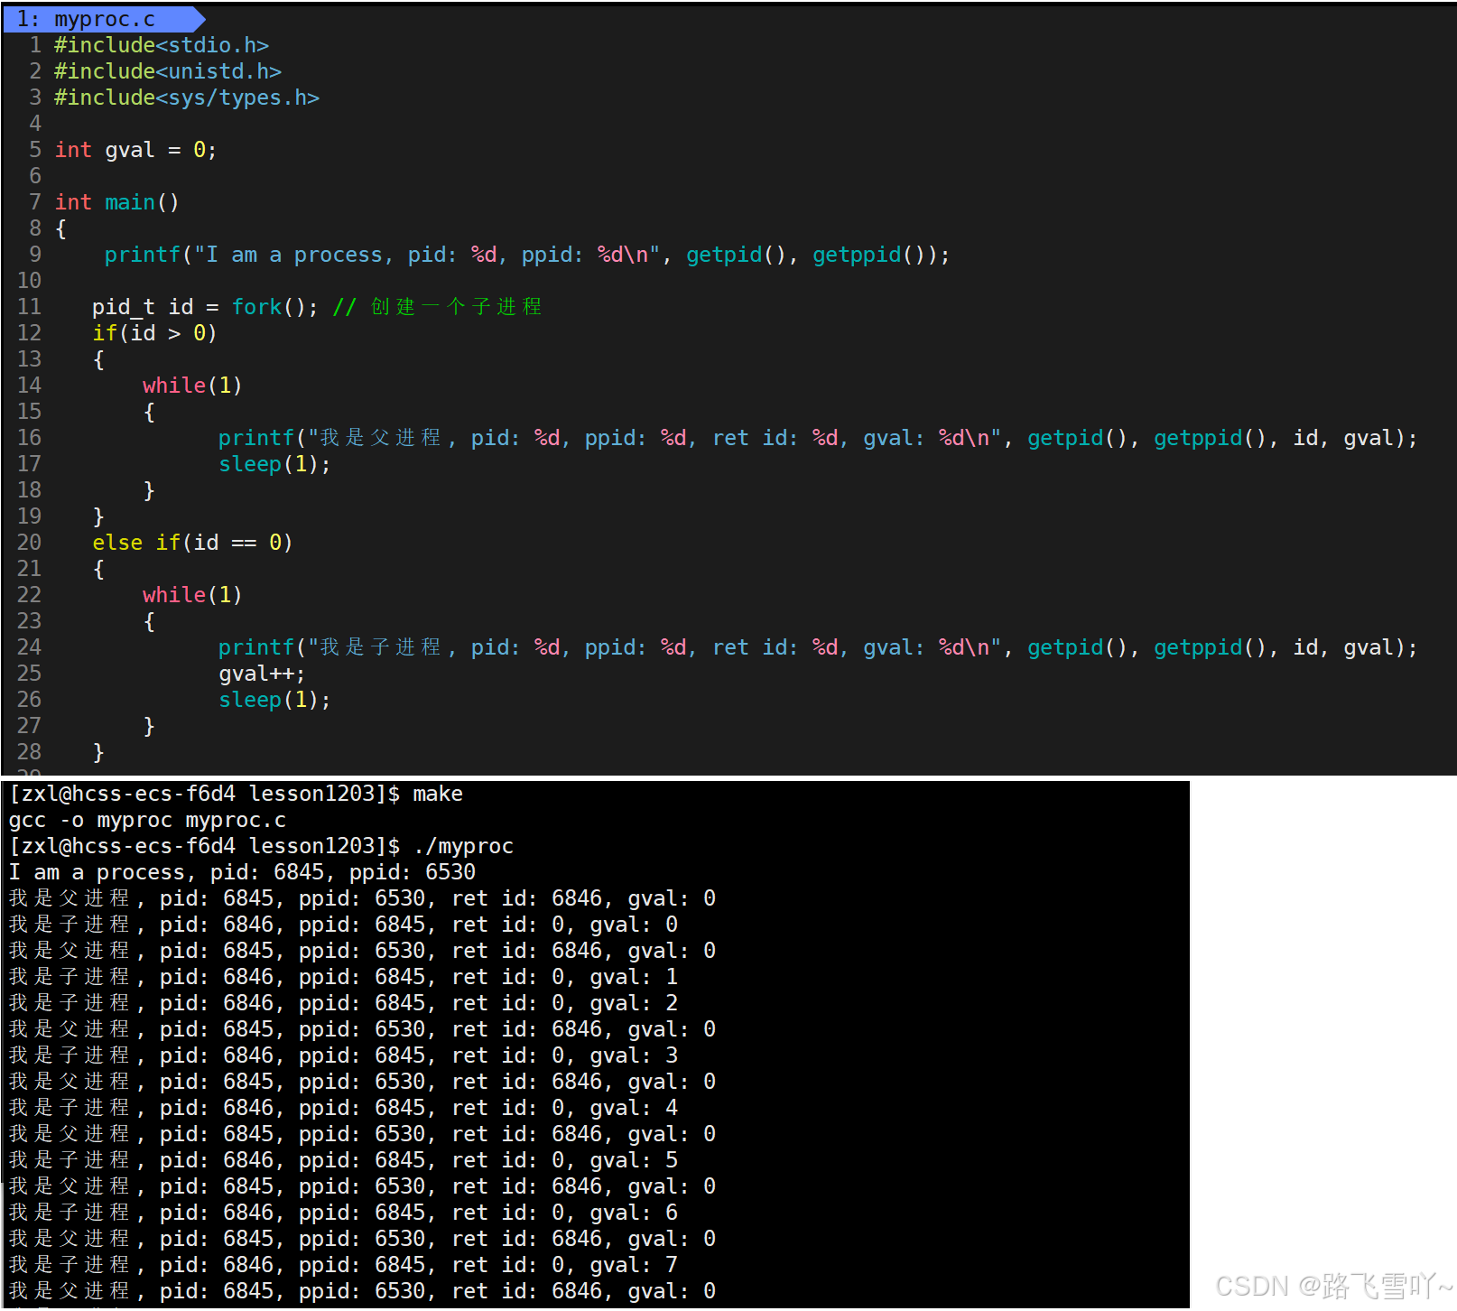Click the sleep(1) call on line 26
The height and width of the screenshot is (1311, 1457).
274,700
